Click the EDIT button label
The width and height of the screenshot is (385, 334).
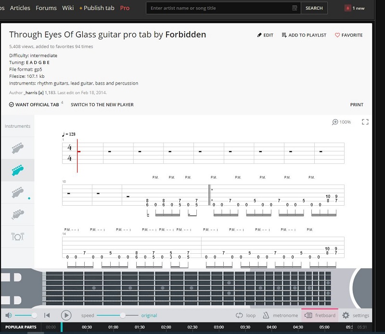point(269,35)
